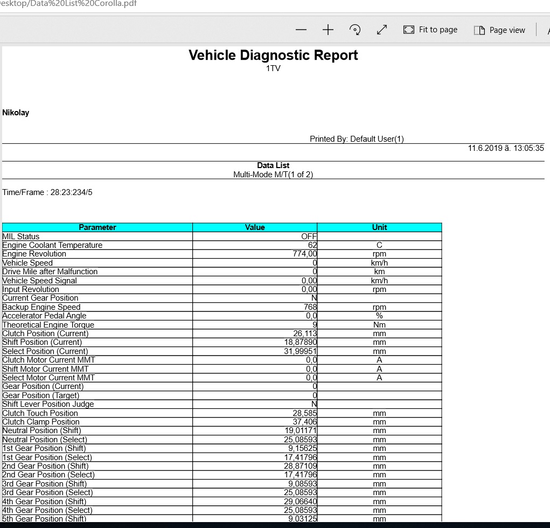The image size is (550, 528).
Task: Click the Parameter column header
Action: pos(98,227)
